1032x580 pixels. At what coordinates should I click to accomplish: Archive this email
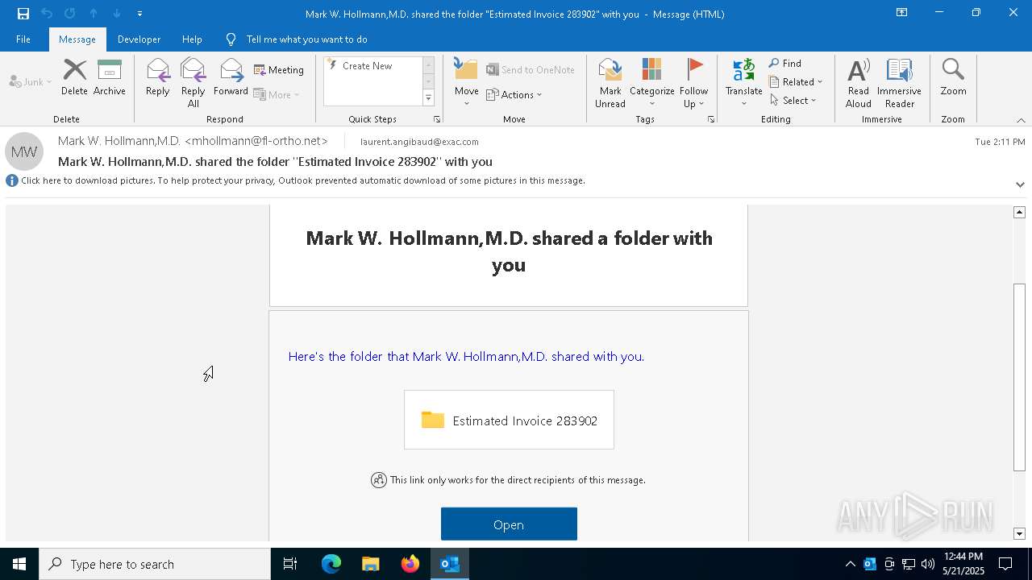click(x=110, y=78)
